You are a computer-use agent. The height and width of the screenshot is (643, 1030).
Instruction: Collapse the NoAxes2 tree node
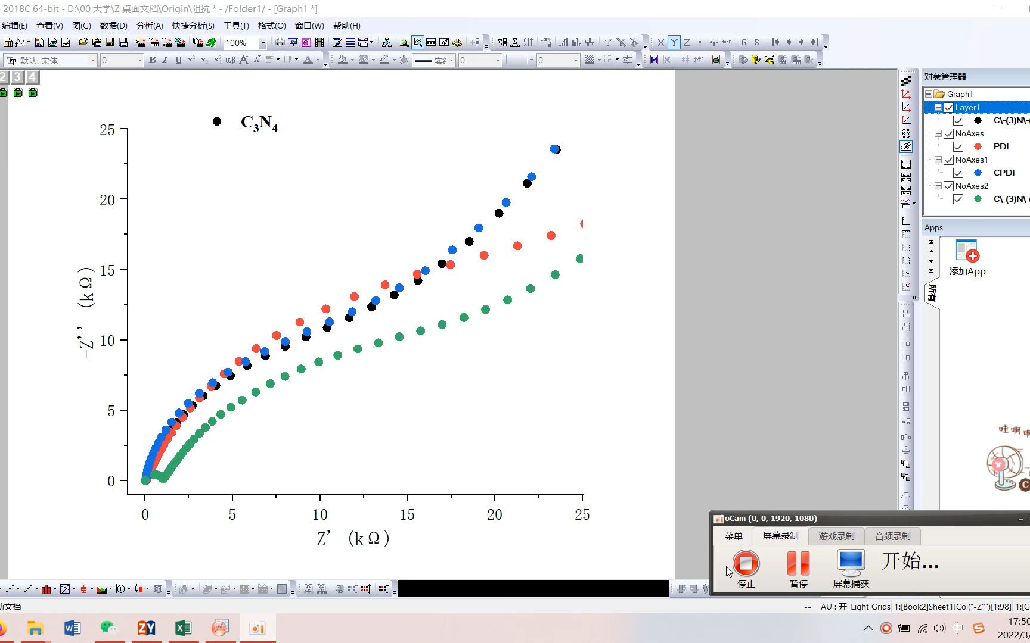tap(938, 186)
